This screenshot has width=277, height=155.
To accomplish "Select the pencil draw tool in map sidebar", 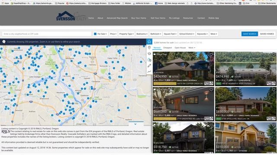I will point(149,65).
